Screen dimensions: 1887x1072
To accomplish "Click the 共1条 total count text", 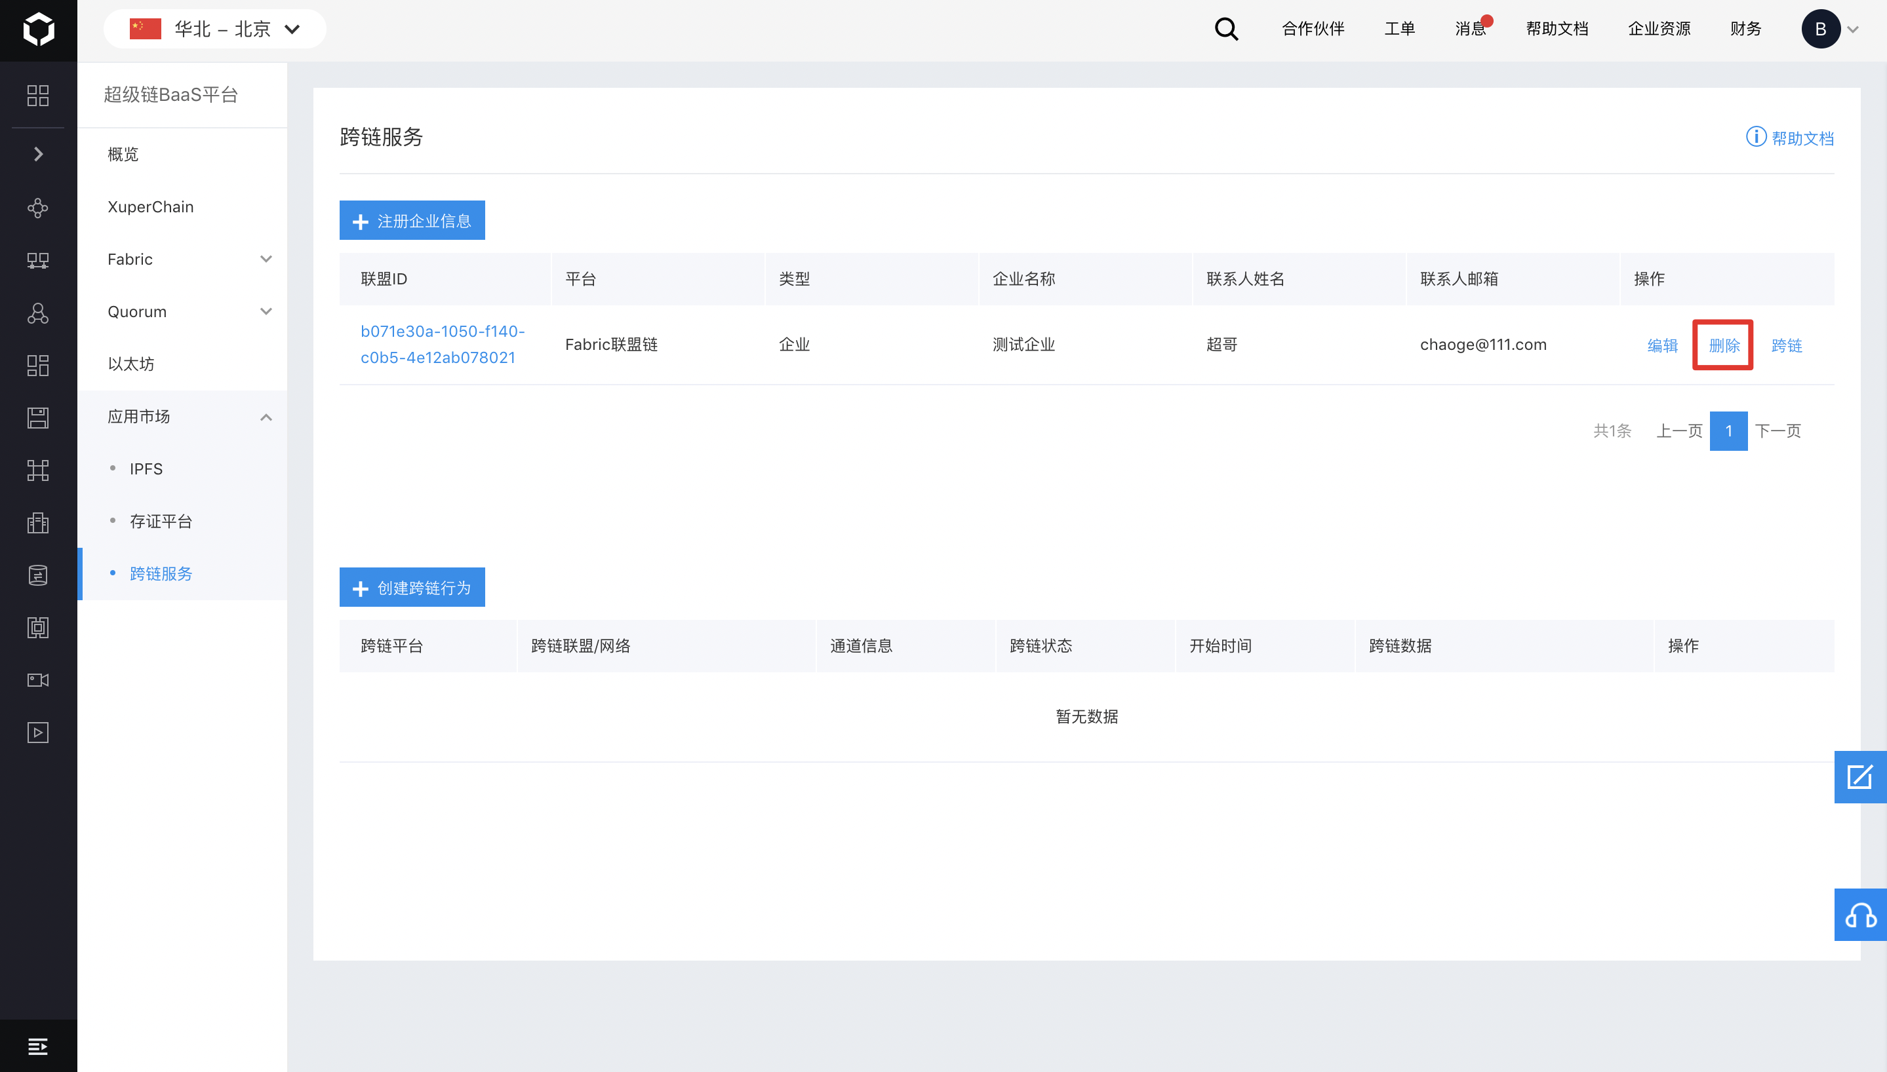I will pyautogui.click(x=1612, y=431).
